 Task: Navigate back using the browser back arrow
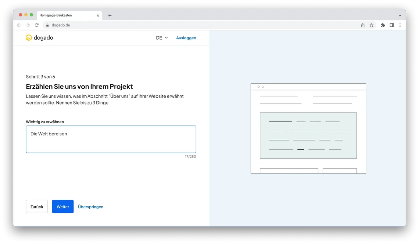click(19, 25)
